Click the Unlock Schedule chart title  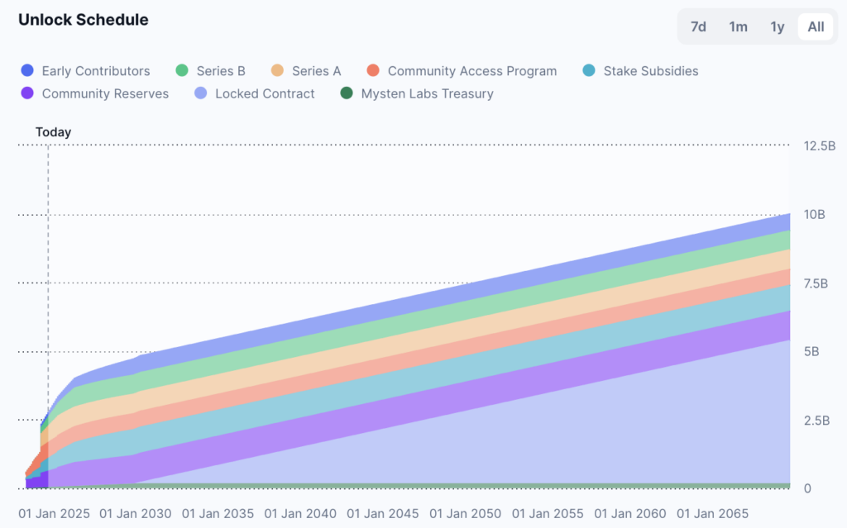tap(84, 20)
